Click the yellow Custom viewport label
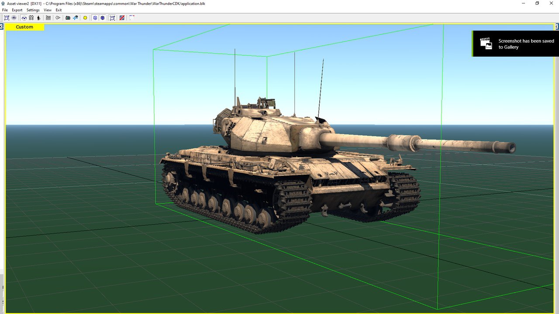 coord(24,27)
